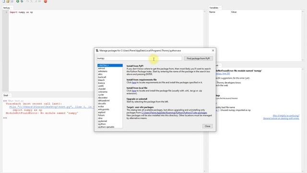The image size is (307, 173).
Task: Click the Variables panel tab
Action: tap(215, 8)
